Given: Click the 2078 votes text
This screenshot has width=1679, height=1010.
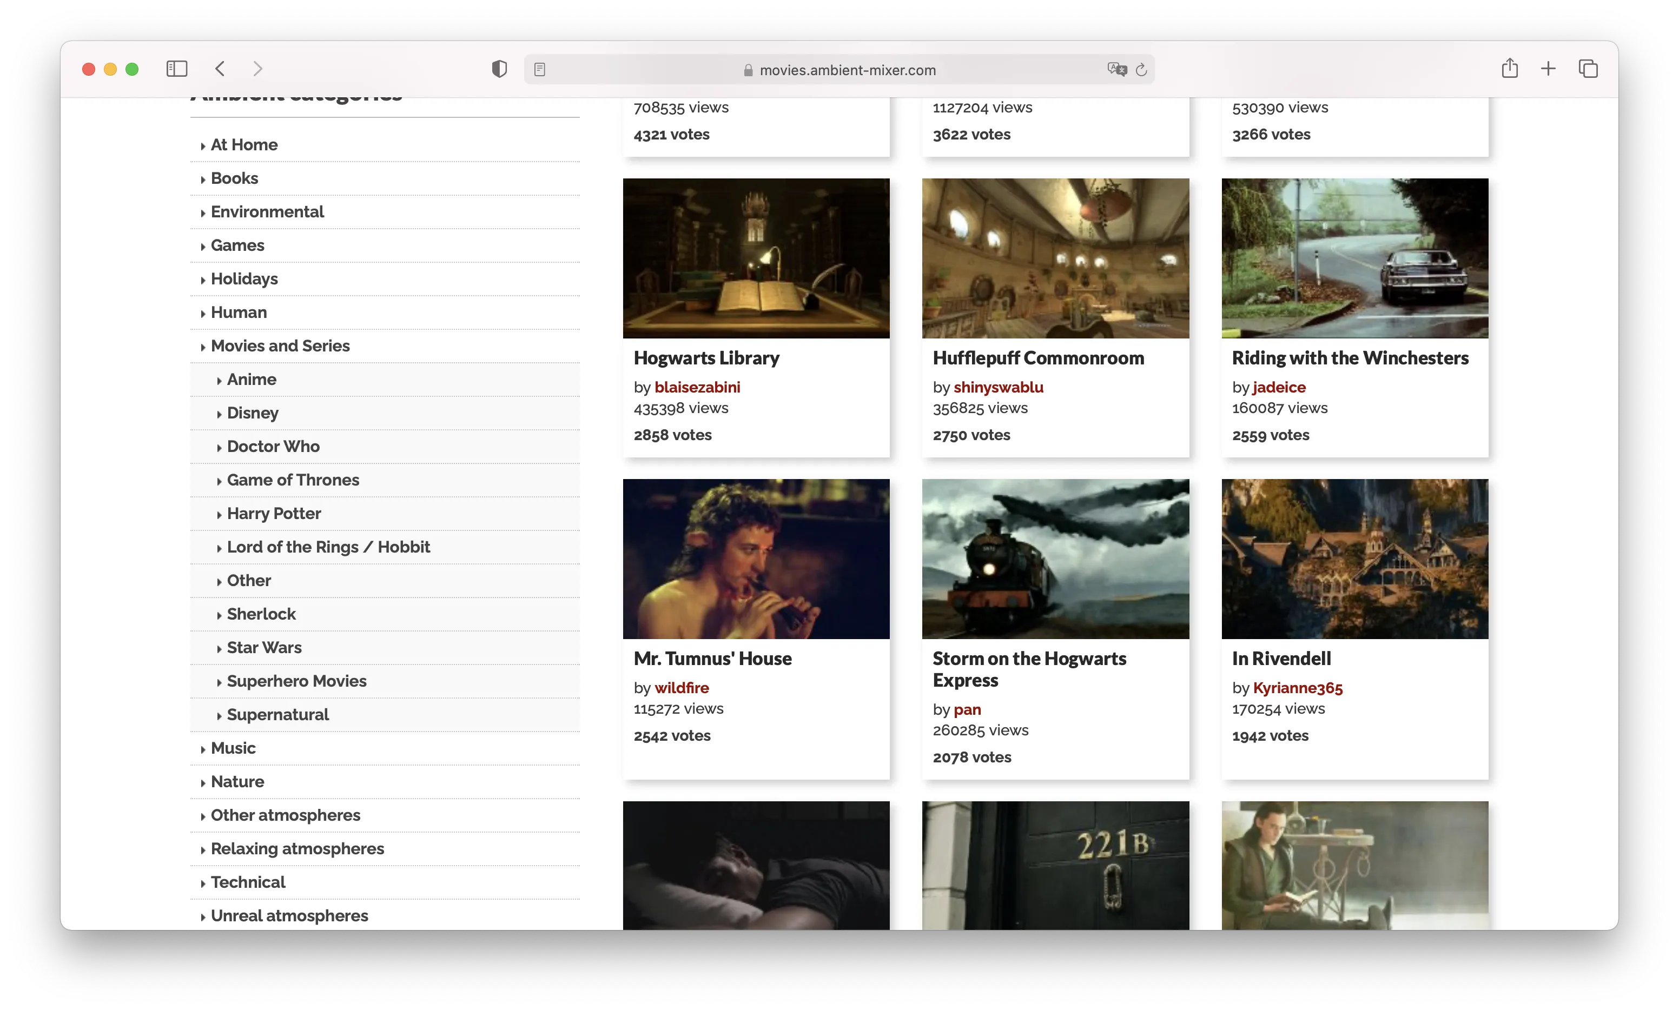Looking at the screenshot, I should [971, 757].
